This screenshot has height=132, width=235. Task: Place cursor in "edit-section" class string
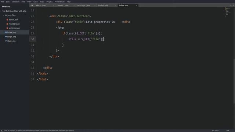[x=78, y=16]
